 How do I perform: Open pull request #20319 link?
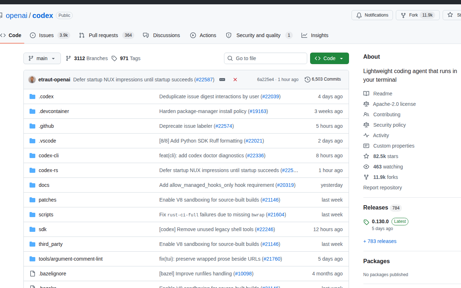click(x=285, y=185)
